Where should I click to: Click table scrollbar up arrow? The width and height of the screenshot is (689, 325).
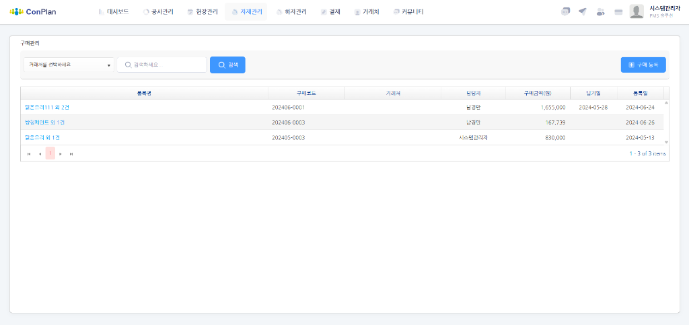click(666, 103)
